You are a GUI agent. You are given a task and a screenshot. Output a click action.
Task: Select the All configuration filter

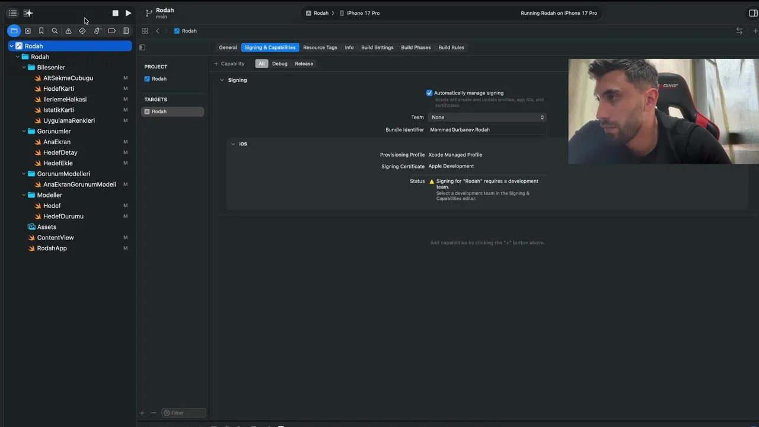click(x=261, y=63)
